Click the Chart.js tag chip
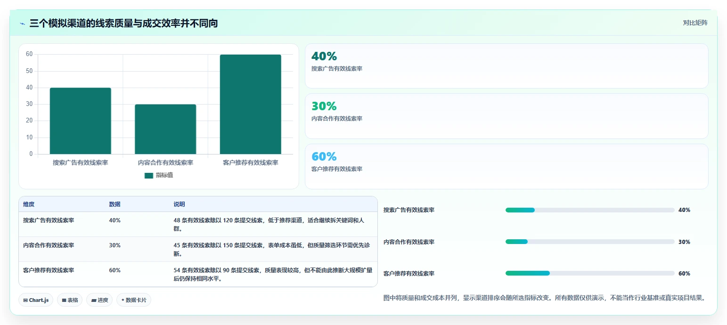727x325 pixels. point(36,300)
